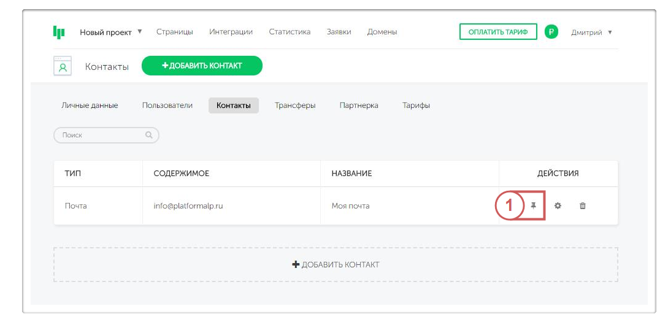668x325 pixels.
Task: Pin the Моя почта contact
Action: click(x=534, y=206)
